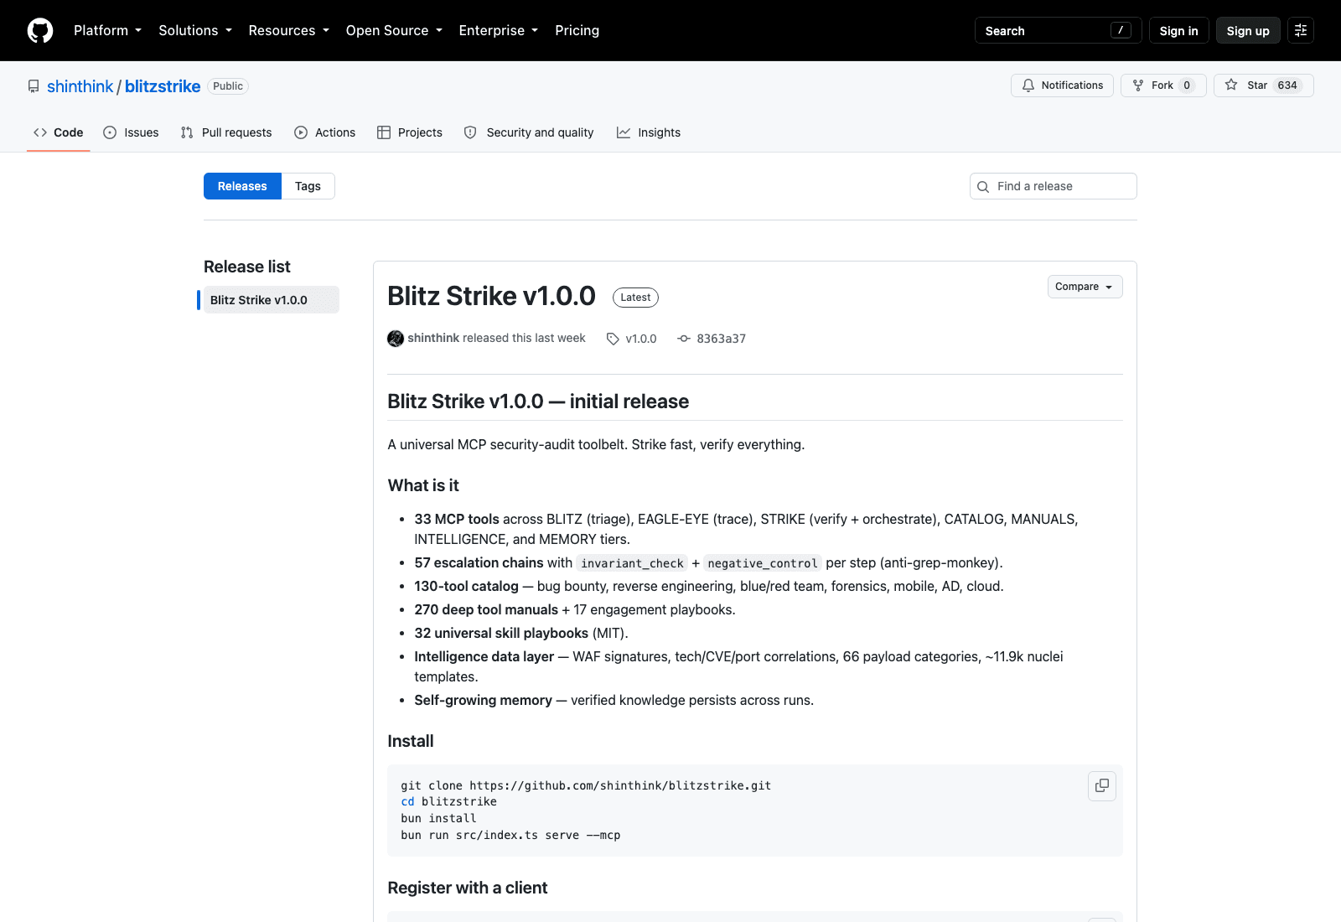This screenshot has height=922, width=1341.
Task: Open the Pricing page
Action: click(x=577, y=30)
